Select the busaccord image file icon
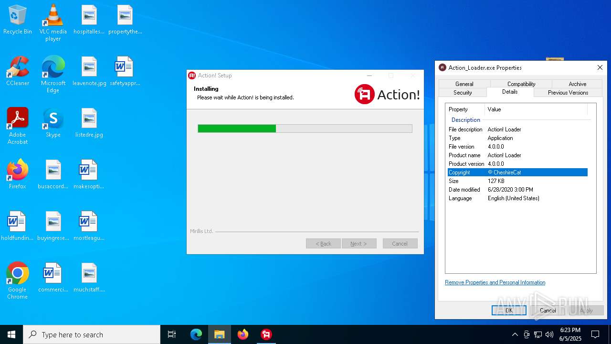This screenshot has height=344, width=611. pyautogui.click(x=53, y=175)
